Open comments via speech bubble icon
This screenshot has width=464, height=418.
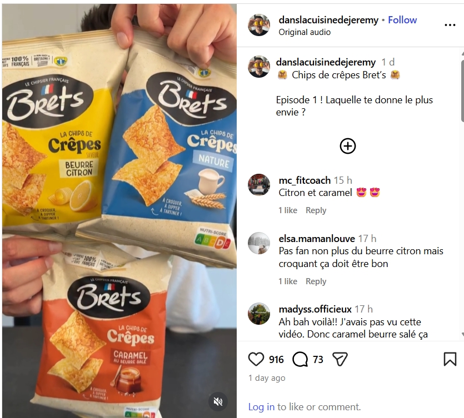(x=300, y=359)
